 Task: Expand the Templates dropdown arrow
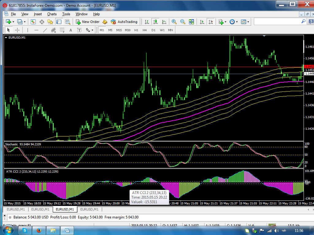[248, 22]
